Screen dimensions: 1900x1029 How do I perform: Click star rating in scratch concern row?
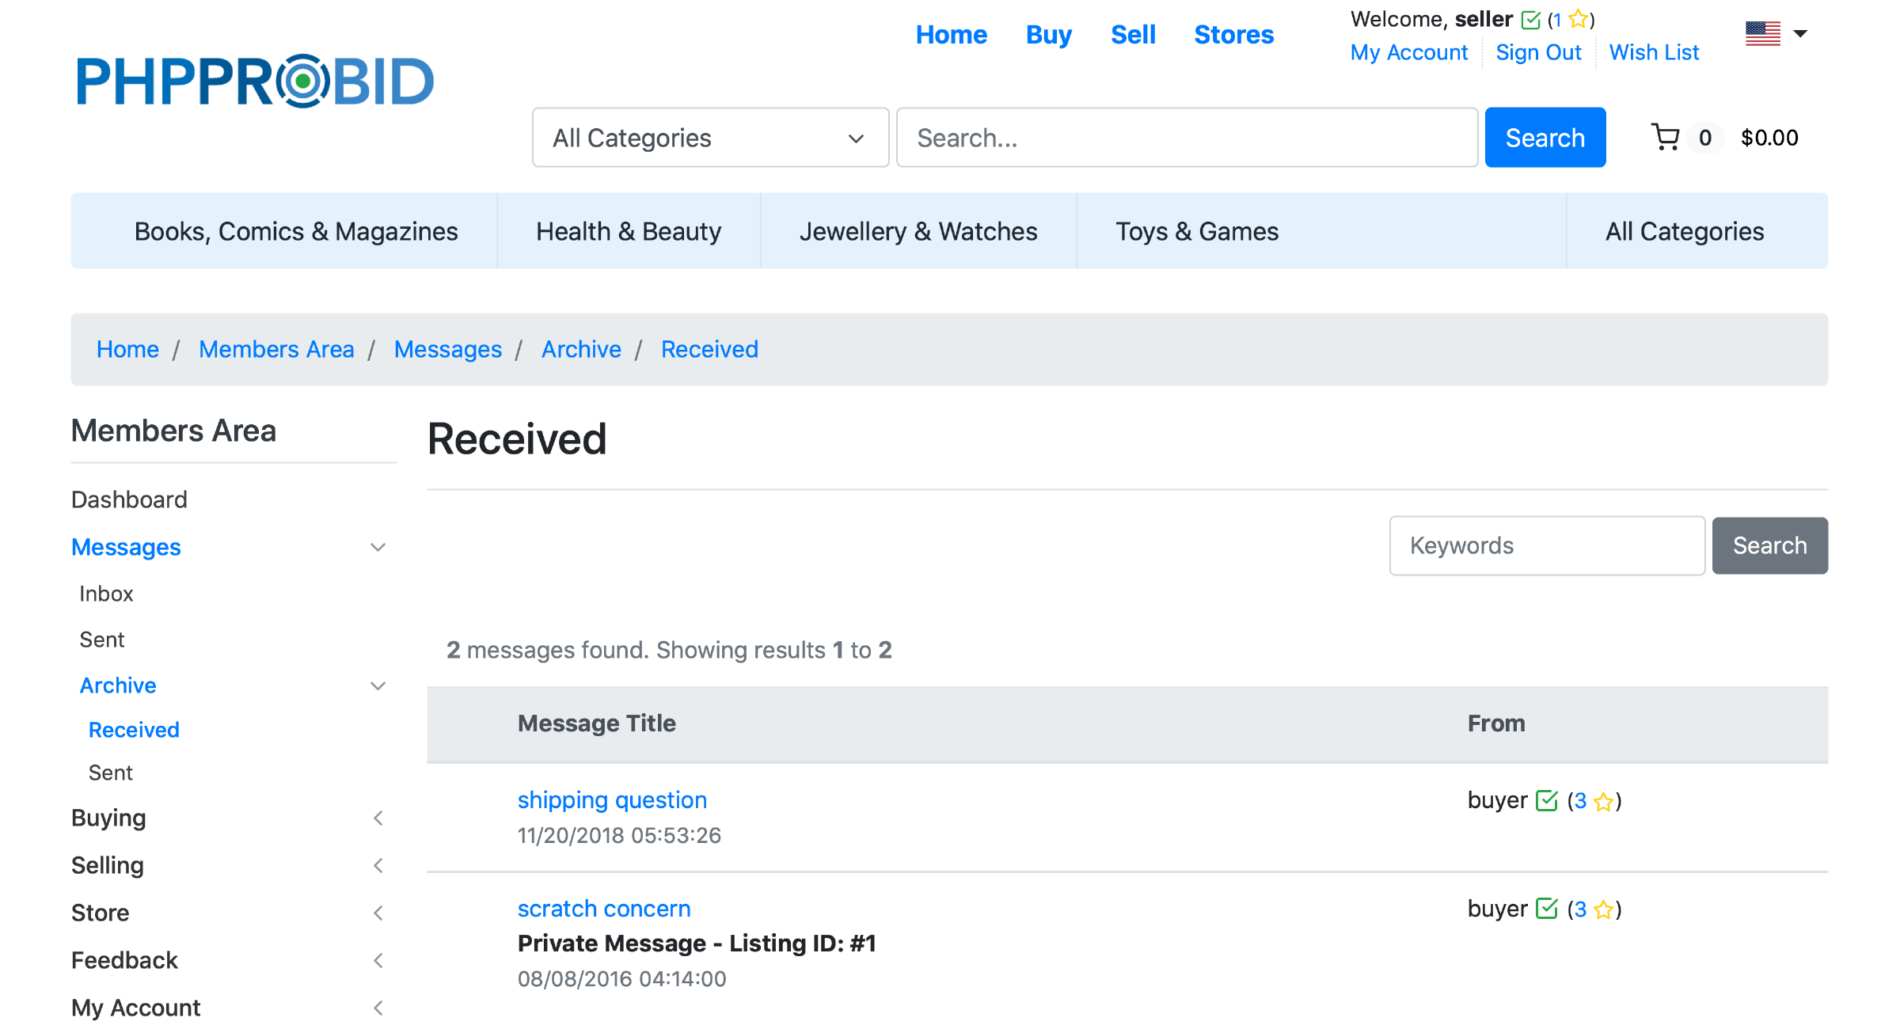click(x=1603, y=910)
